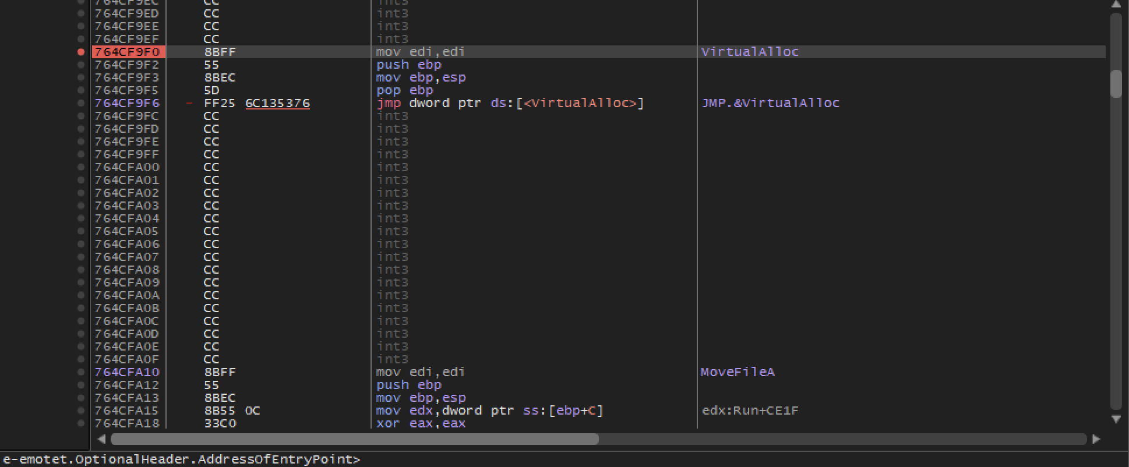
Task: Toggle breakpoint dot at address 764CFA15
Action: (x=81, y=411)
